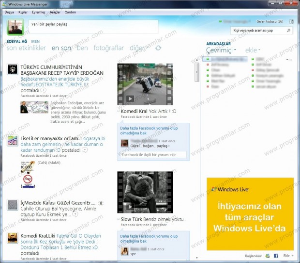The height and width of the screenshot is (263, 300).
Task: Click 'Komedi Kral' post author name
Action: [134, 111]
